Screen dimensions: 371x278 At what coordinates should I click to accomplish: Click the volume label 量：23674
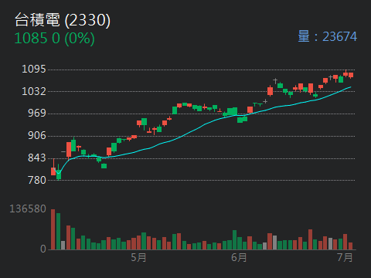click(328, 36)
